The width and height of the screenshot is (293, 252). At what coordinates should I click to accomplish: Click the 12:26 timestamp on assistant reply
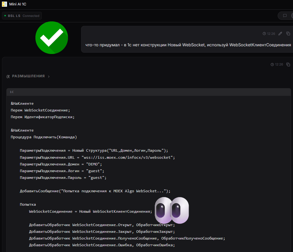279,64
